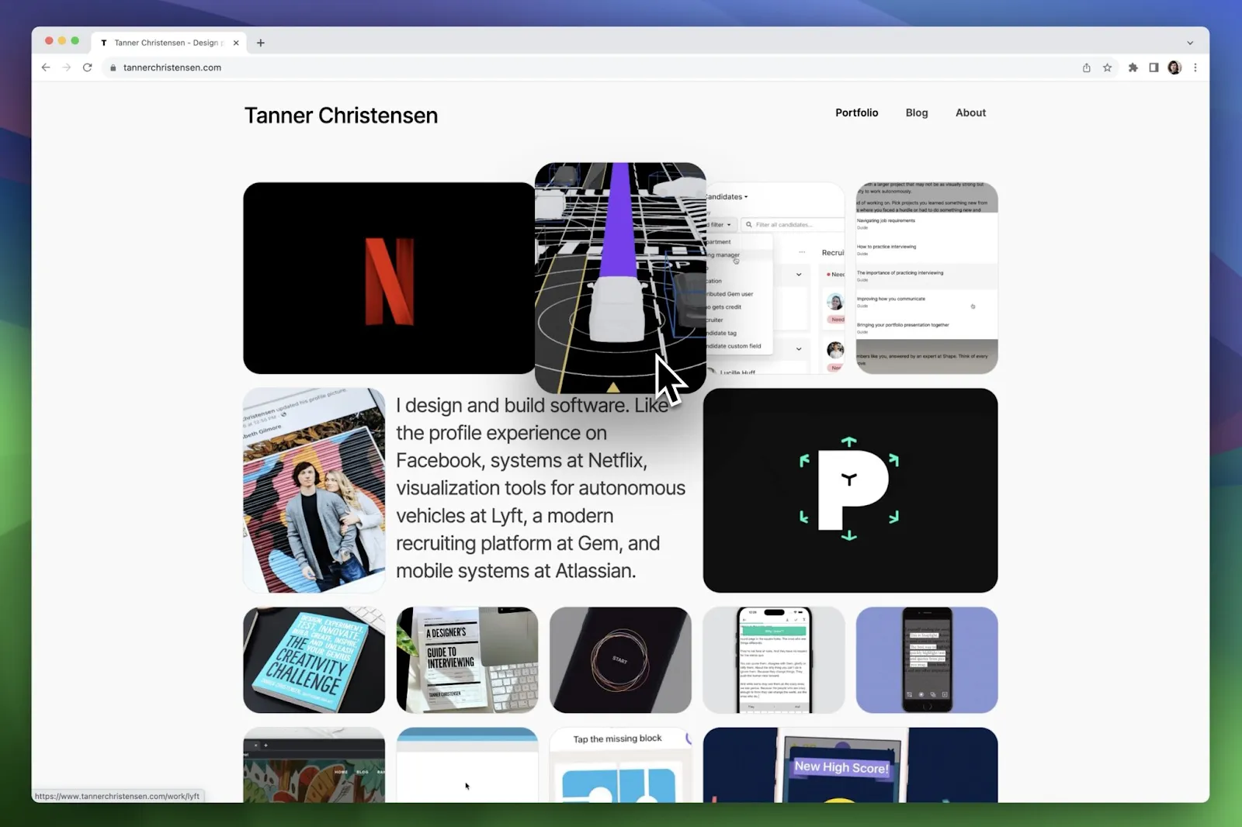The width and height of the screenshot is (1242, 827).
Task: Close the Tanner Christensen tab
Action: coord(236,43)
